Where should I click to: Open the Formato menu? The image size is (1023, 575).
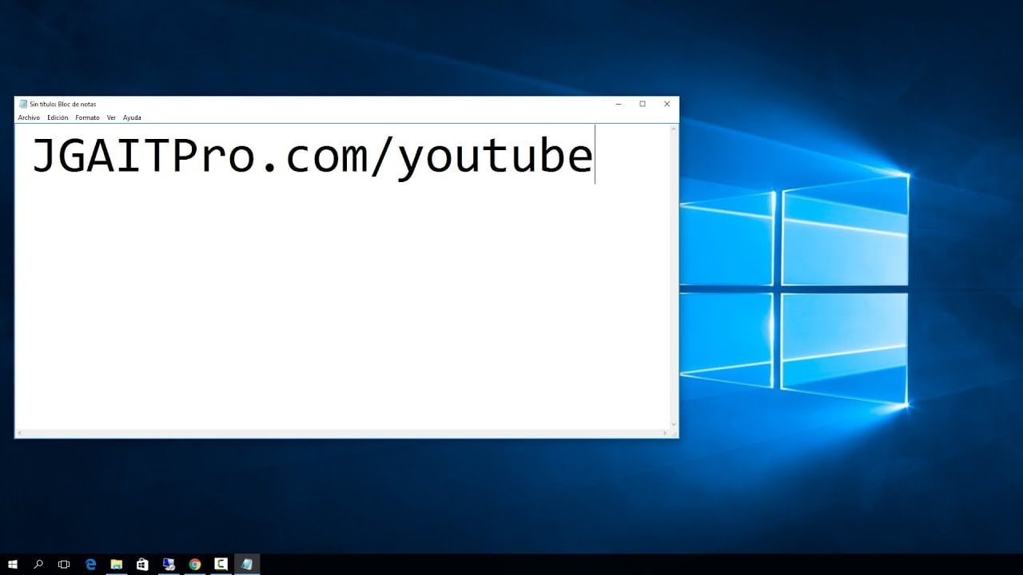(x=87, y=117)
